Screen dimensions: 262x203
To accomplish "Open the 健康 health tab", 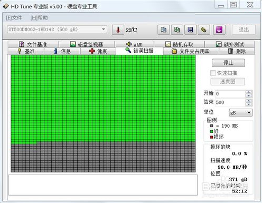I will click(x=98, y=51).
